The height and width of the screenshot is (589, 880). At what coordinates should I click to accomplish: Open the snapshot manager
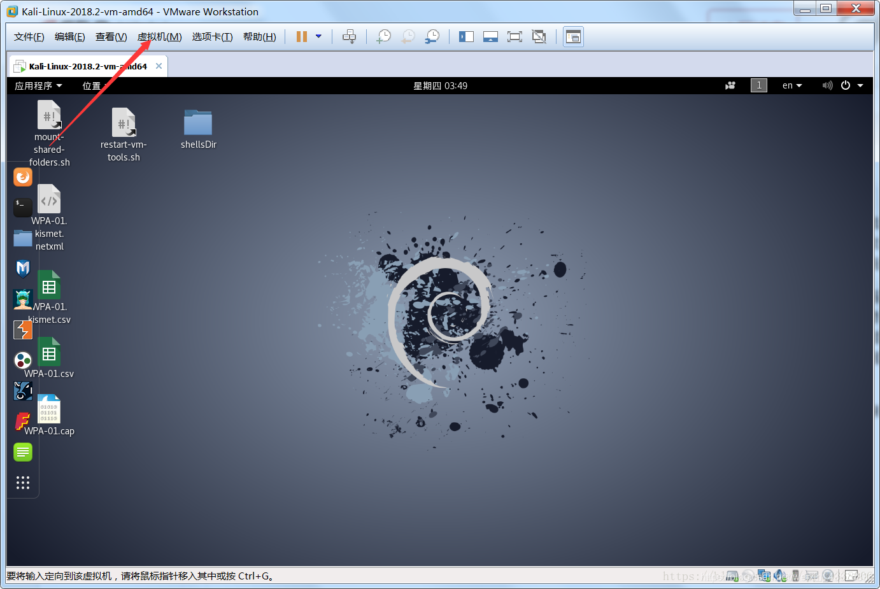[432, 37]
